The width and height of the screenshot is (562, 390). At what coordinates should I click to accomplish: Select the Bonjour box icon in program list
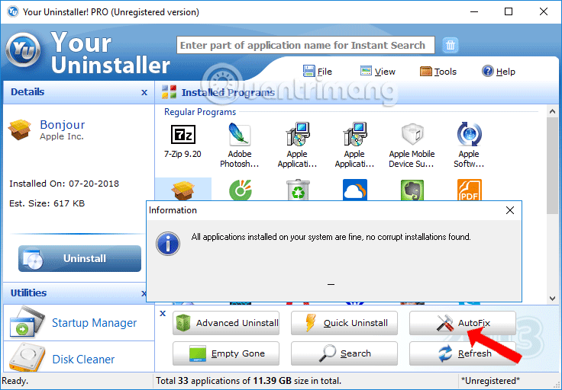[x=182, y=190]
